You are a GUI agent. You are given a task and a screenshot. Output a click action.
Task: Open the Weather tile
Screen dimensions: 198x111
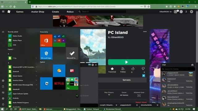[x=59, y=71]
